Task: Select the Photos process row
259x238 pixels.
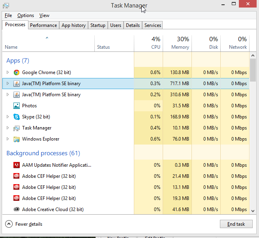Action: [126, 106]
